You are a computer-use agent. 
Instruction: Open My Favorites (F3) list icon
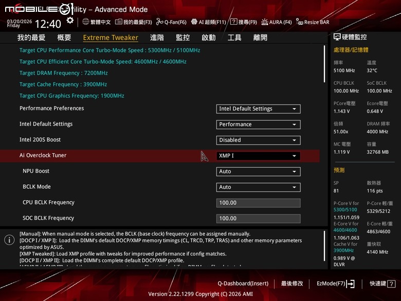(118, 22)
